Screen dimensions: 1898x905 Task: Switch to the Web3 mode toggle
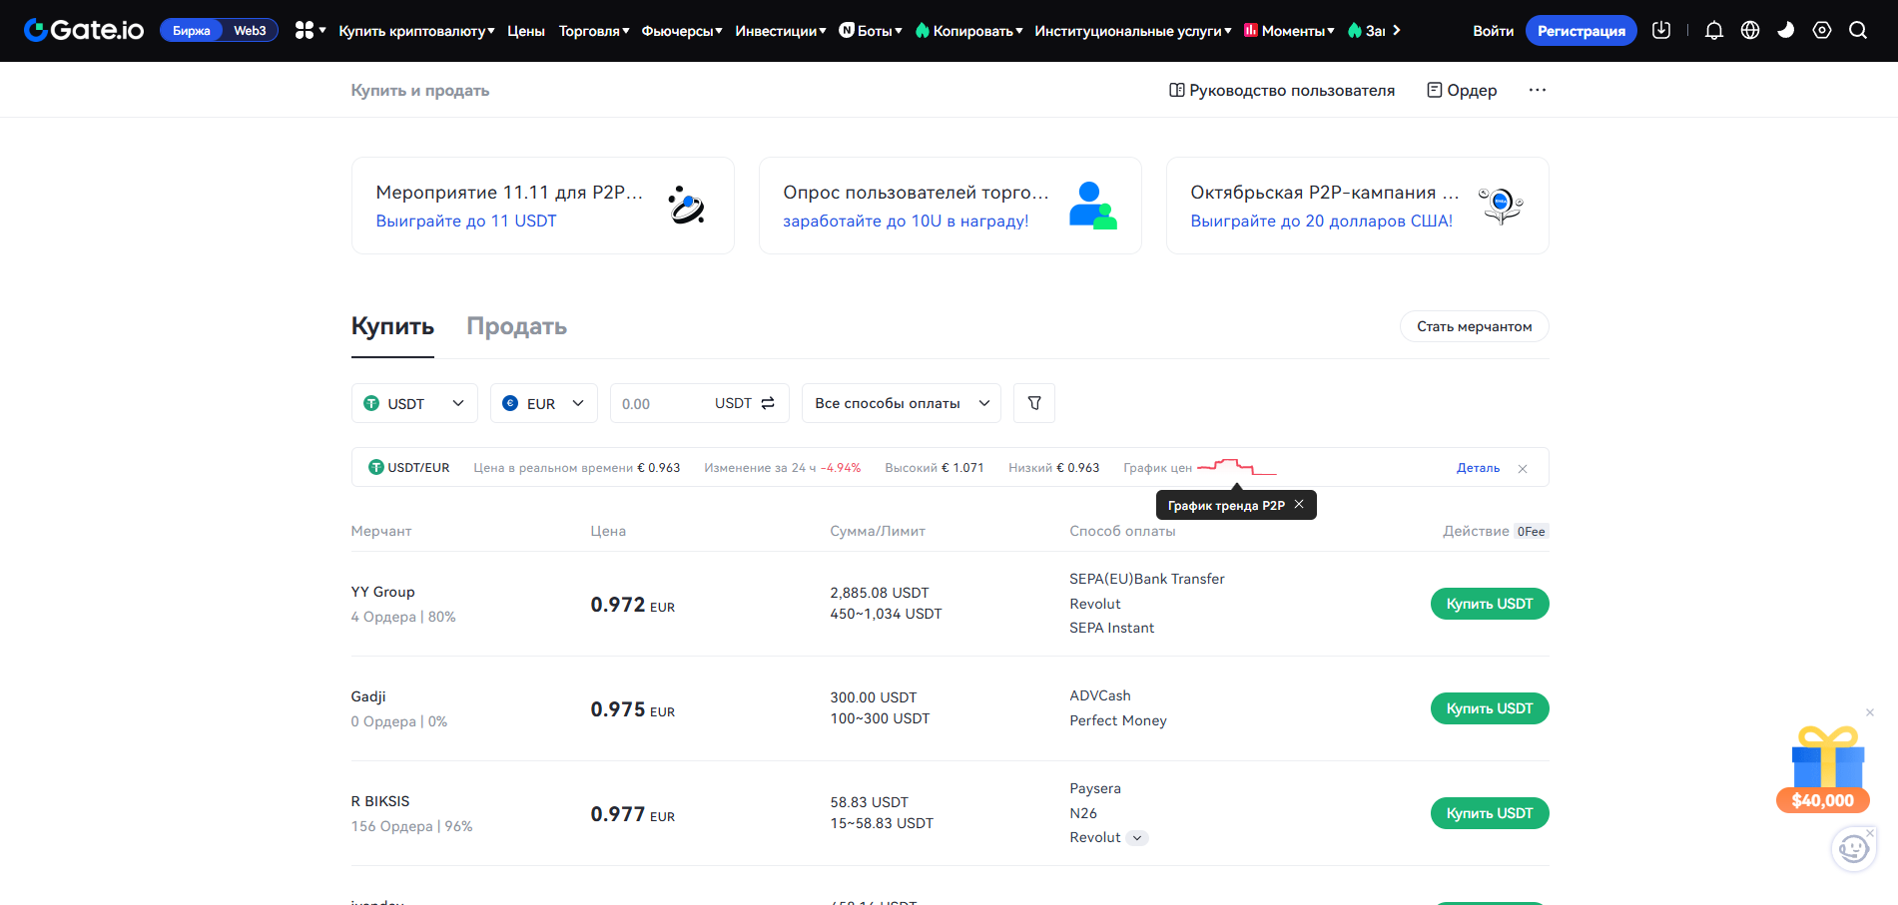tap(250, 31)
